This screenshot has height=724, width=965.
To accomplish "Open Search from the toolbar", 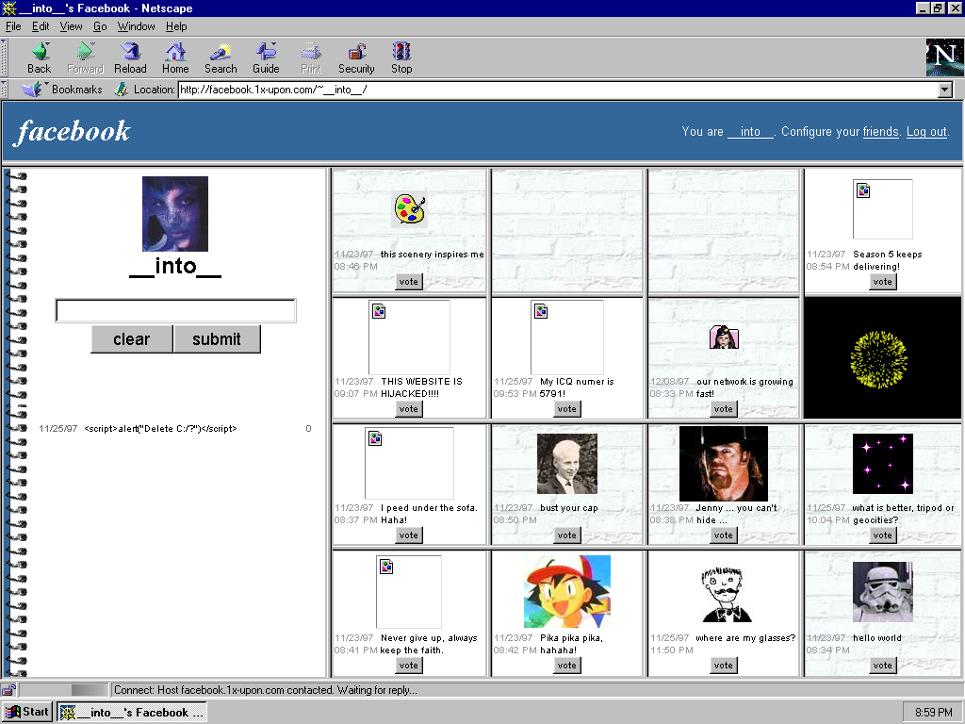I will [x=221, y=58].
